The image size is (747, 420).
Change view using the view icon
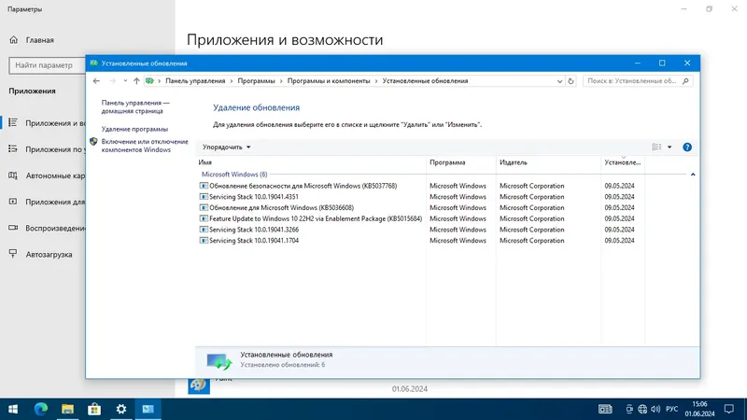656,147
